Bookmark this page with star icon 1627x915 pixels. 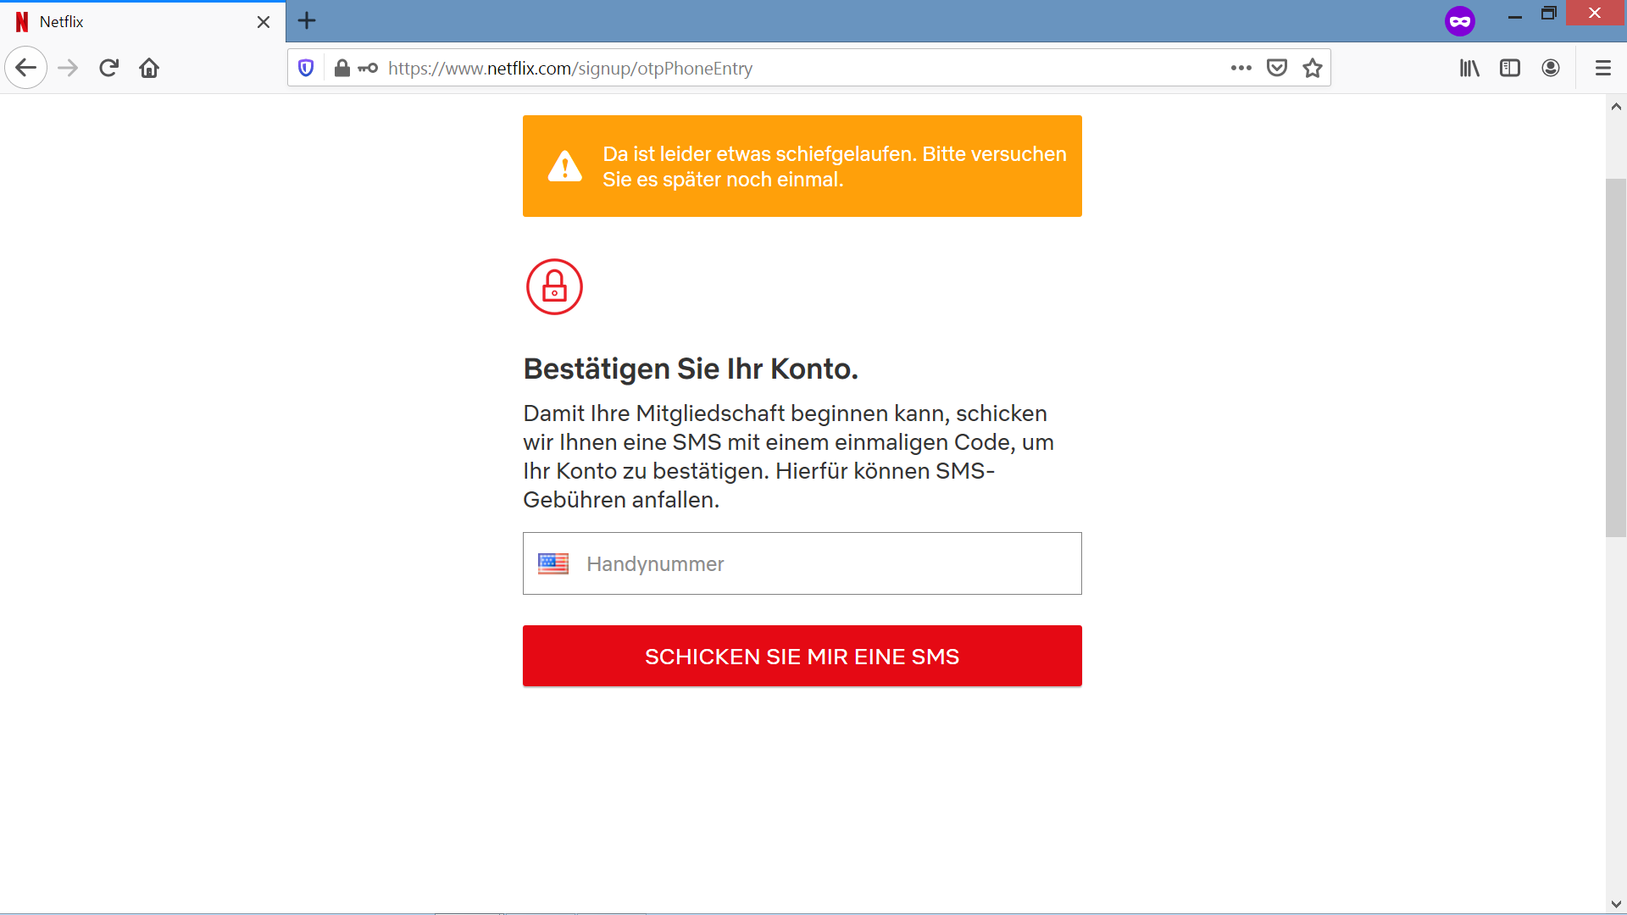click(1313, 68)
